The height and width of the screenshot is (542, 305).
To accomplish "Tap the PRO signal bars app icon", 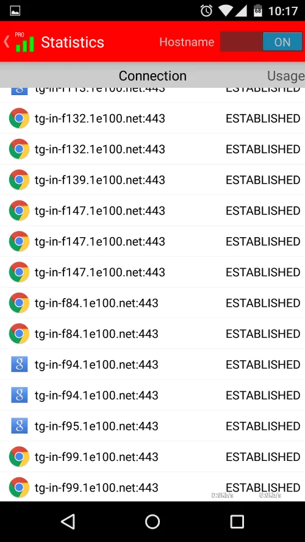I will pos(24,42).
